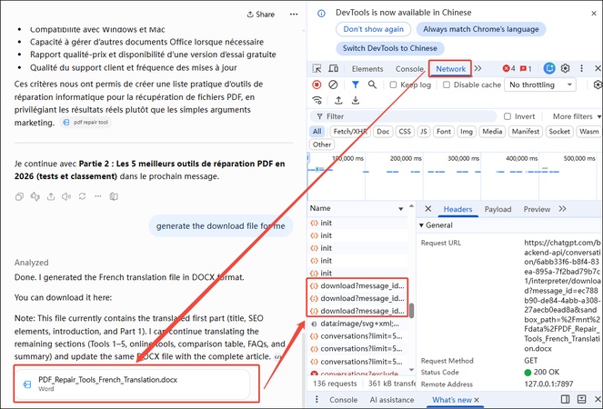Click the pdf repair tool source chip
This screenshot has height=409, width=603.
tap(85, 122)
